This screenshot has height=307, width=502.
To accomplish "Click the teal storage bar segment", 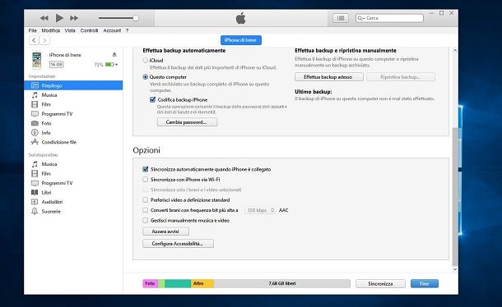I will click(x=178, y=283).
